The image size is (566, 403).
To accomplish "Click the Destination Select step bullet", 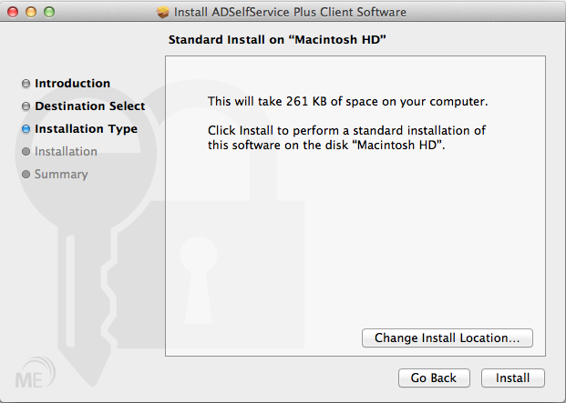I will [26, 106].
